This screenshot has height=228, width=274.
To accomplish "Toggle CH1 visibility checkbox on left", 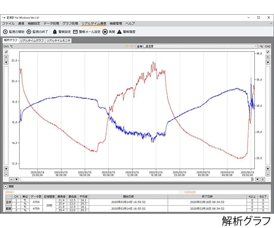I will [x=6, y=52].
